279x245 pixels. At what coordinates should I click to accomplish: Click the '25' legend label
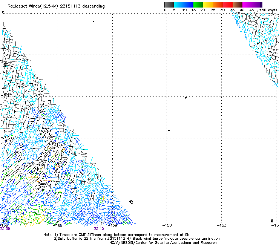213,10
